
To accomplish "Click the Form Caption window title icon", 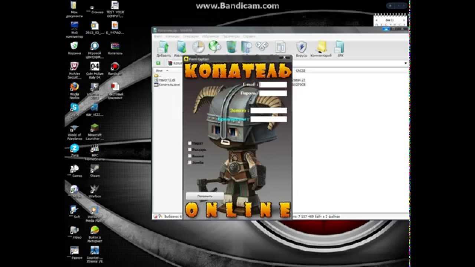I will [x=186, y=59].
